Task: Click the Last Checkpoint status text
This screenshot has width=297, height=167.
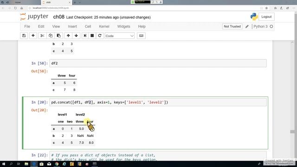Action: (x=108, y=17)
